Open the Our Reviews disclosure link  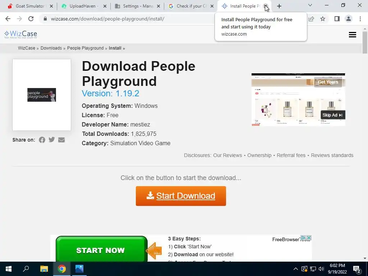click(227, 155)
